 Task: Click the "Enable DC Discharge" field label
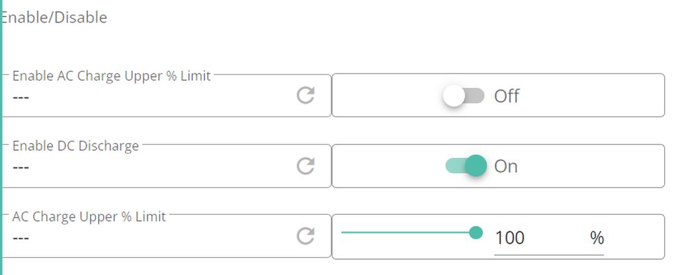coord(75,146)
